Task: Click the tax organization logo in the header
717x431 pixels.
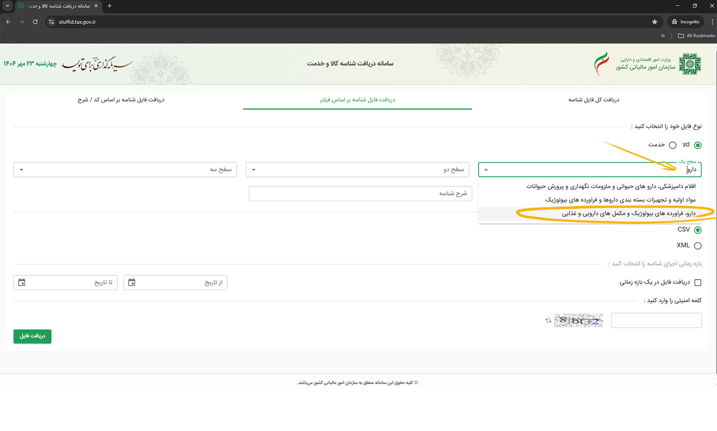Action: tap(690, 64)
